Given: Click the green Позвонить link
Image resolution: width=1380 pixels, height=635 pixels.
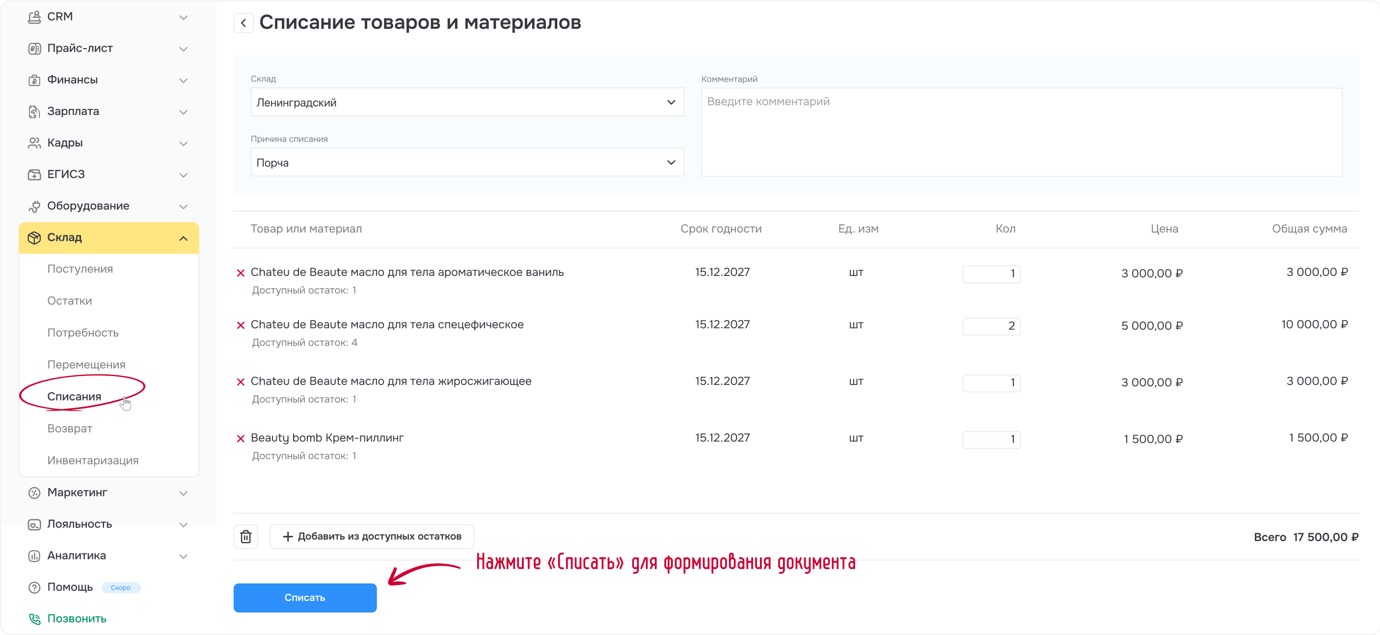Looking at the screenshot, I should (x=77, y=619).
